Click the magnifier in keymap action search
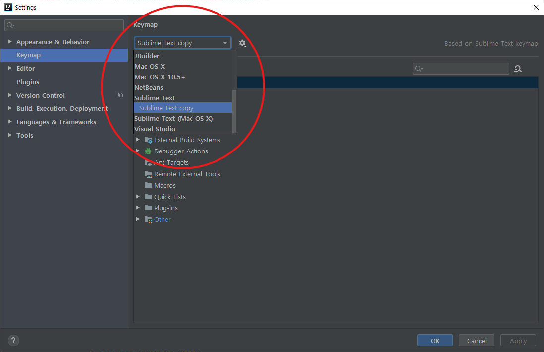The height and width of the screenshot is (352, 544). coord(419,69)
